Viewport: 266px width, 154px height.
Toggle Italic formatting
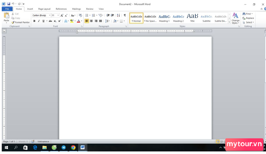pos(39,21)
